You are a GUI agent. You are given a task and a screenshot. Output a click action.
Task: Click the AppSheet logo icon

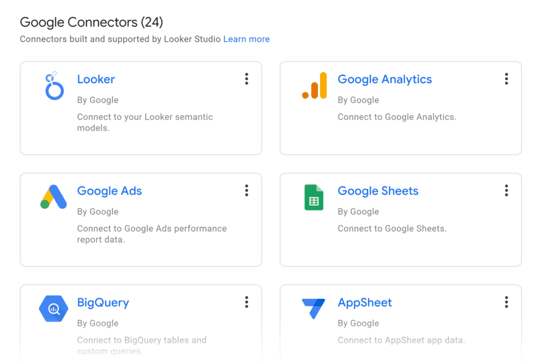point(313,309)
